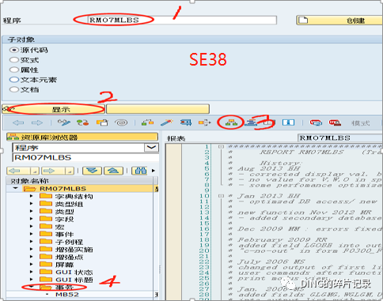Select the 变式 radio button

click(x=14, y=60)
